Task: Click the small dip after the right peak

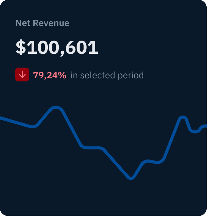Action: click(x=194, y=132)
